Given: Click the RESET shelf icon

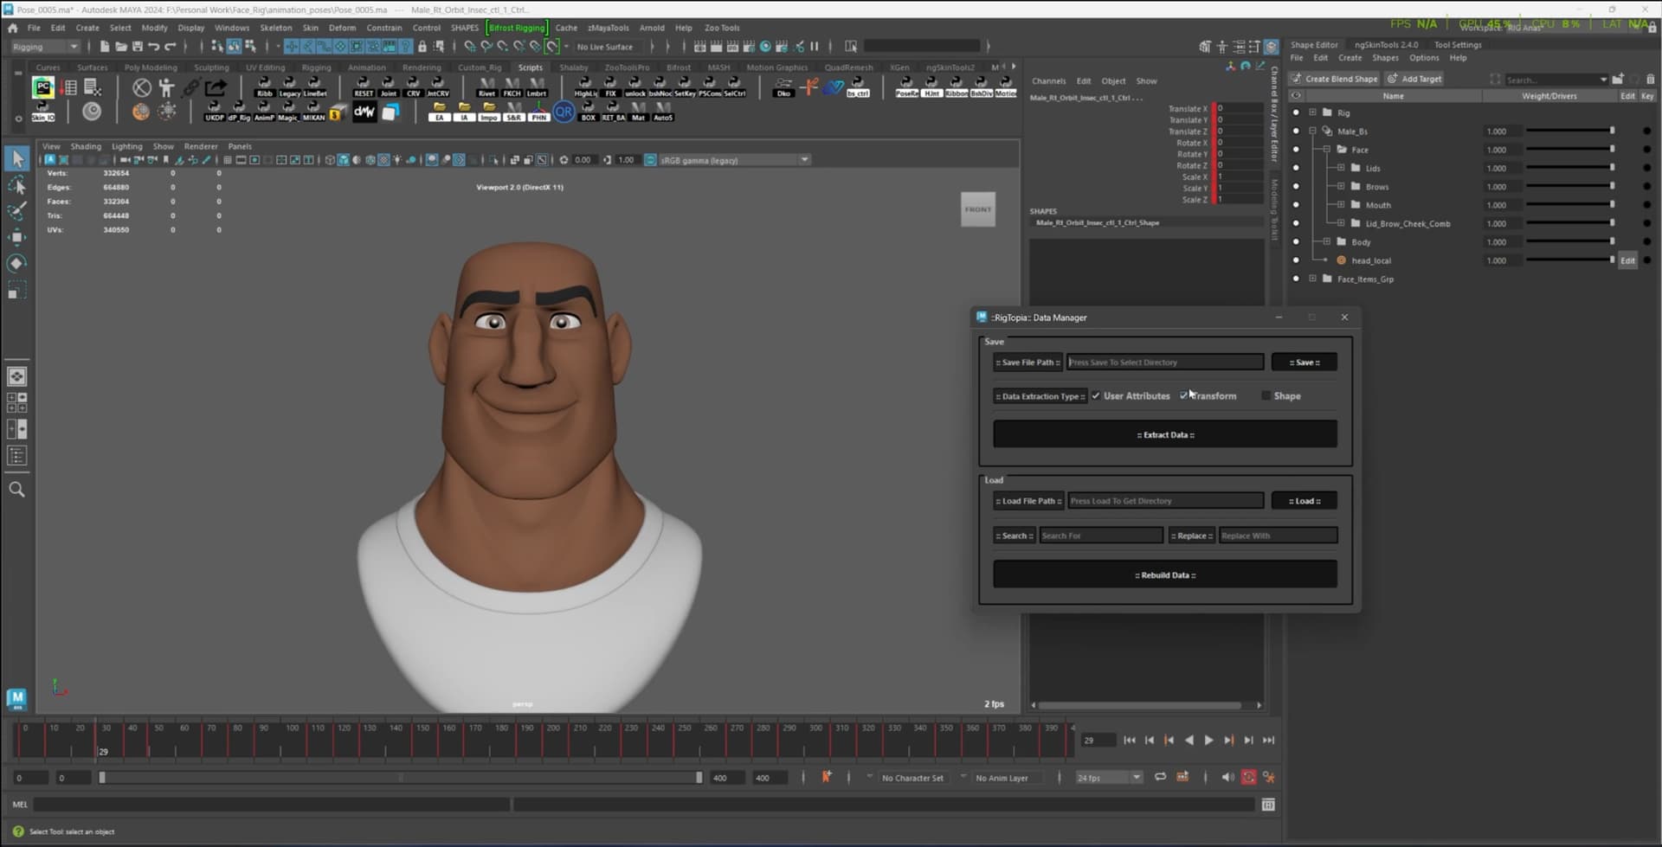Looking at the screenshot, I should [x=364, y=87].
